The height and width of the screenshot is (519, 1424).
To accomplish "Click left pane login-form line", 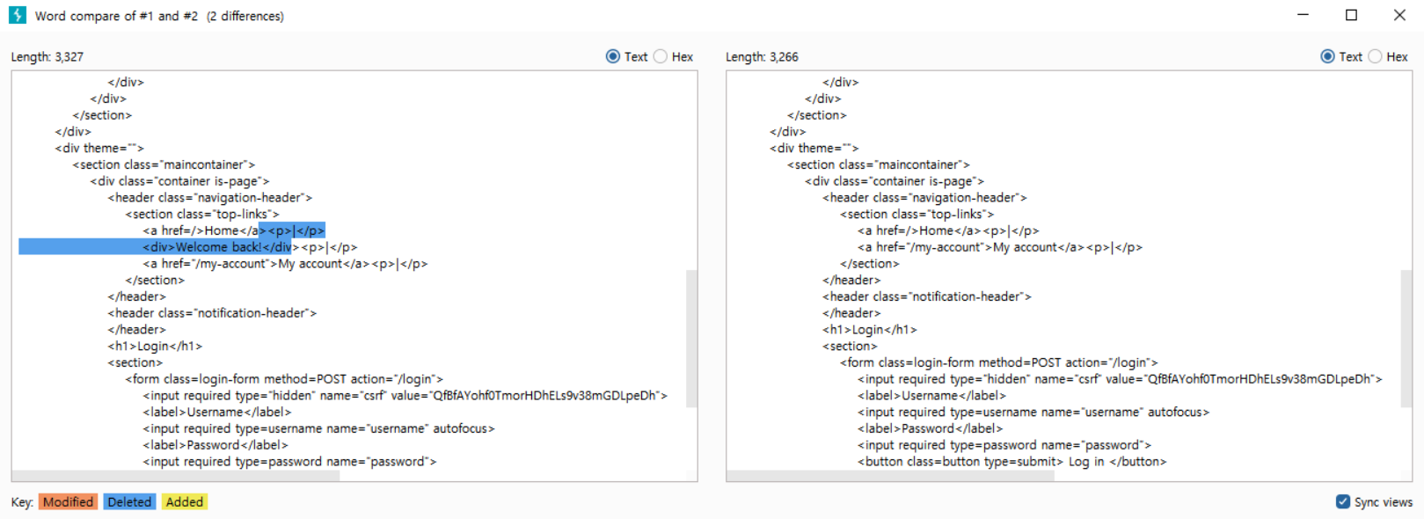I will (x=284, y=379).
